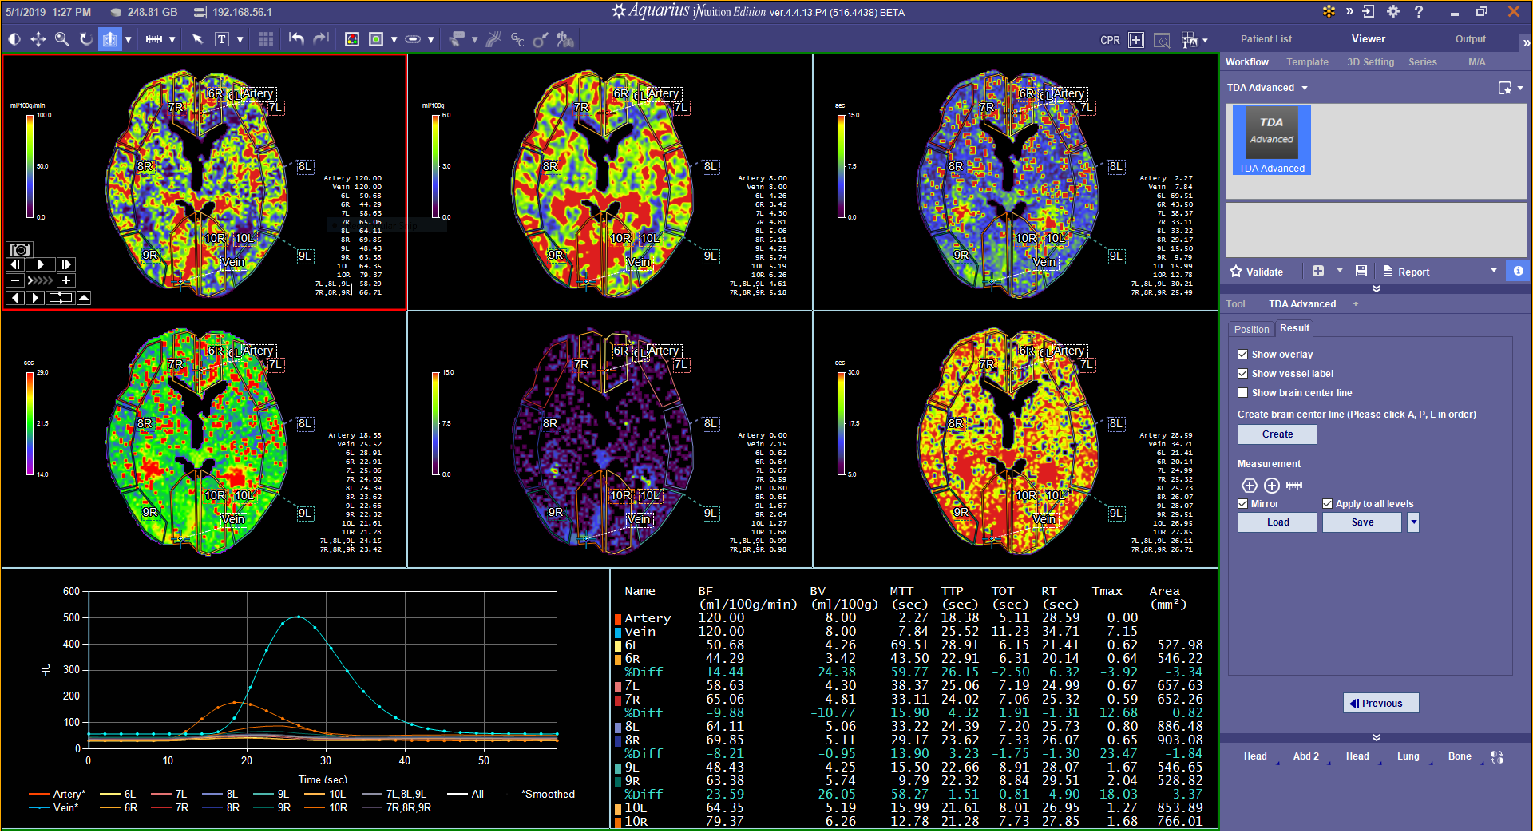Toggle Apply to all levels checkbox
Screen dimensions: 1533x831
click(1327, 504)
